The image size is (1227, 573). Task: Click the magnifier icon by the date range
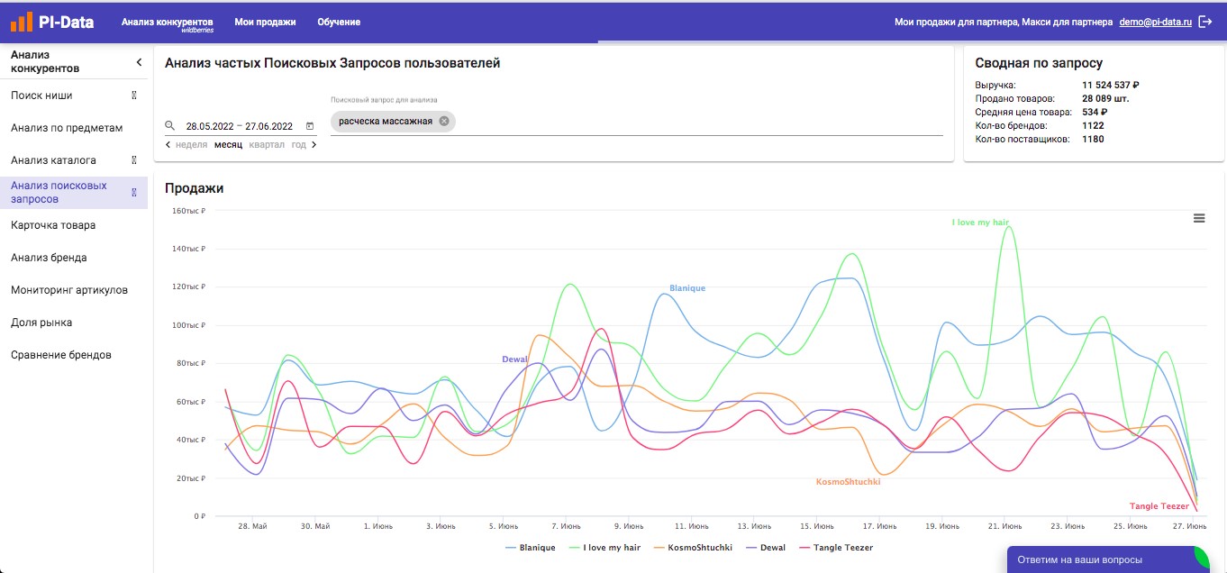click(169, 126)
